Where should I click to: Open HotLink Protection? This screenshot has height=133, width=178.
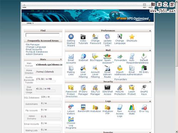(120, 88)
